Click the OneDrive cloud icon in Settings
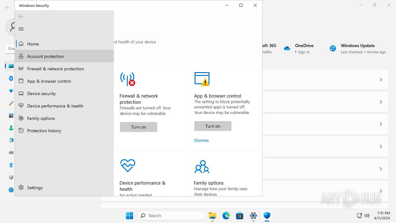396x223 pixels. click(287, 48)
